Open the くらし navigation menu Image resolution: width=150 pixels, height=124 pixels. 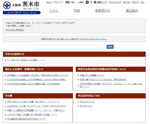pos(54,10)
